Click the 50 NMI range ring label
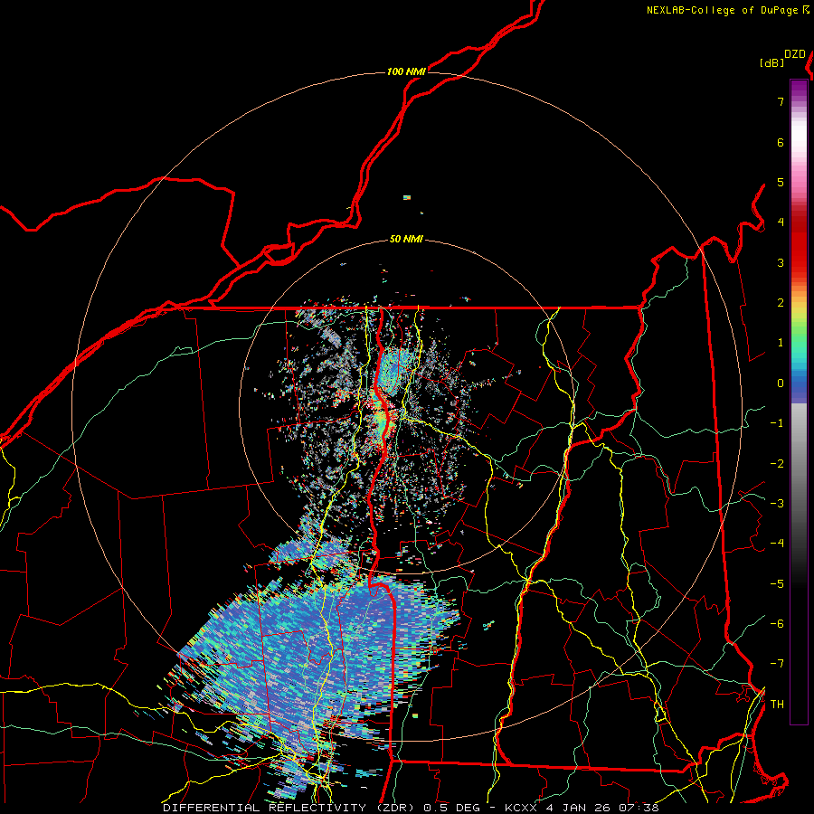 406,240
